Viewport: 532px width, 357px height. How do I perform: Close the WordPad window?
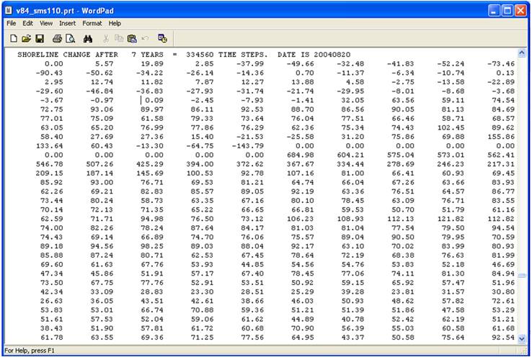[520, 11]
